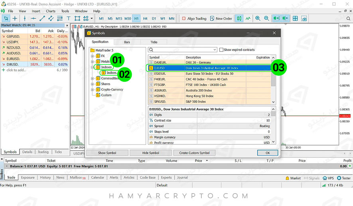353x206 pixels.
Task: Select the text label tool
Action: click(x=68, y=18)
